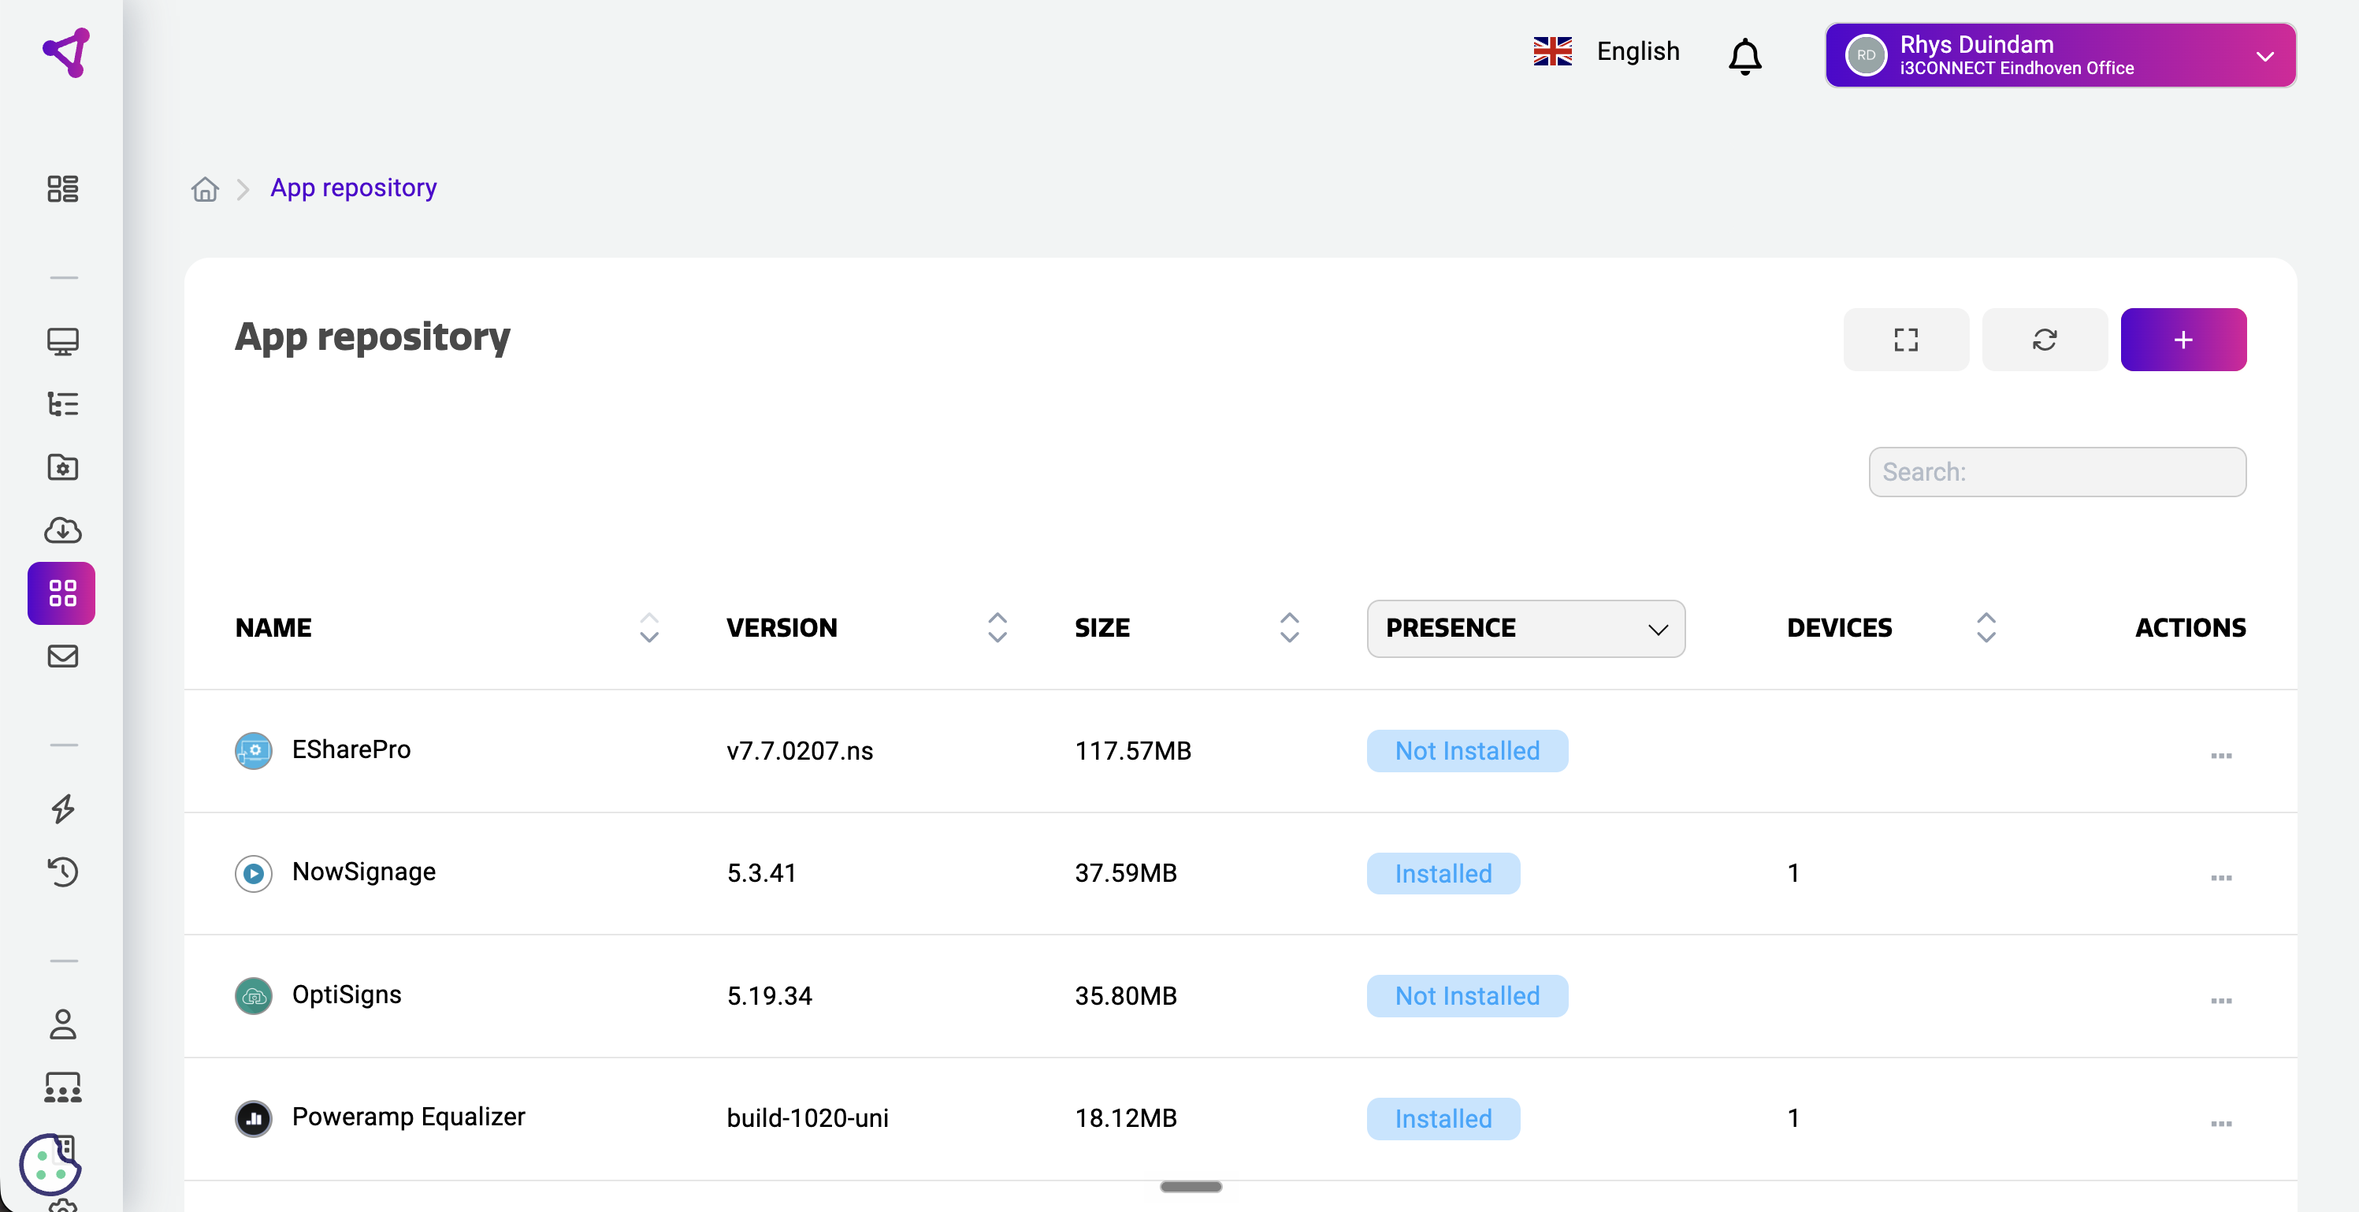Add a new app with plus button

coord(2183,340)
